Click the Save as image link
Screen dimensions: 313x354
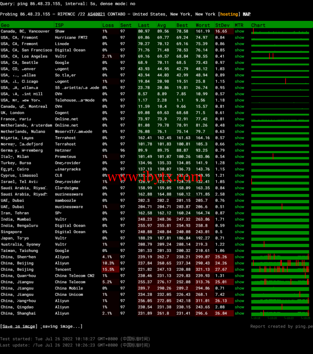point(19,326)
